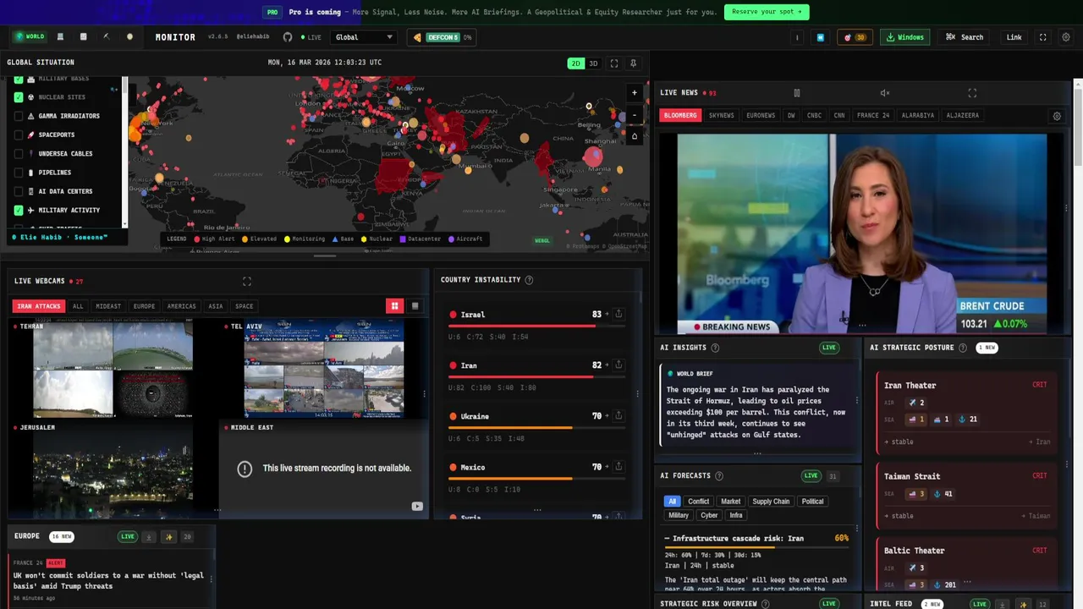Share the Iran instability row
The image size is (1083, 609).
click(x=618, y=365)
